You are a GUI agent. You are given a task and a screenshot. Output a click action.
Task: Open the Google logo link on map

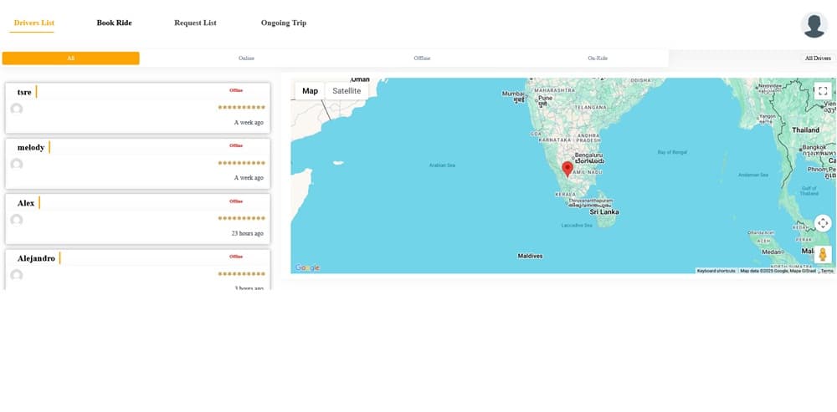click(307, 267)
